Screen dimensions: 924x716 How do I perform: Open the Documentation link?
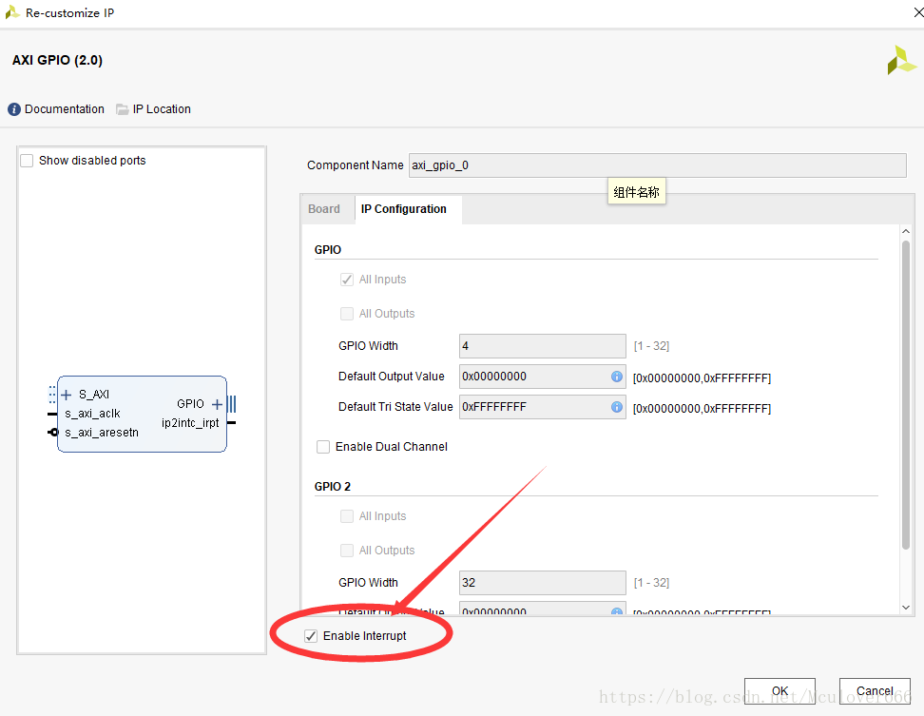click(x=65, y=109)
